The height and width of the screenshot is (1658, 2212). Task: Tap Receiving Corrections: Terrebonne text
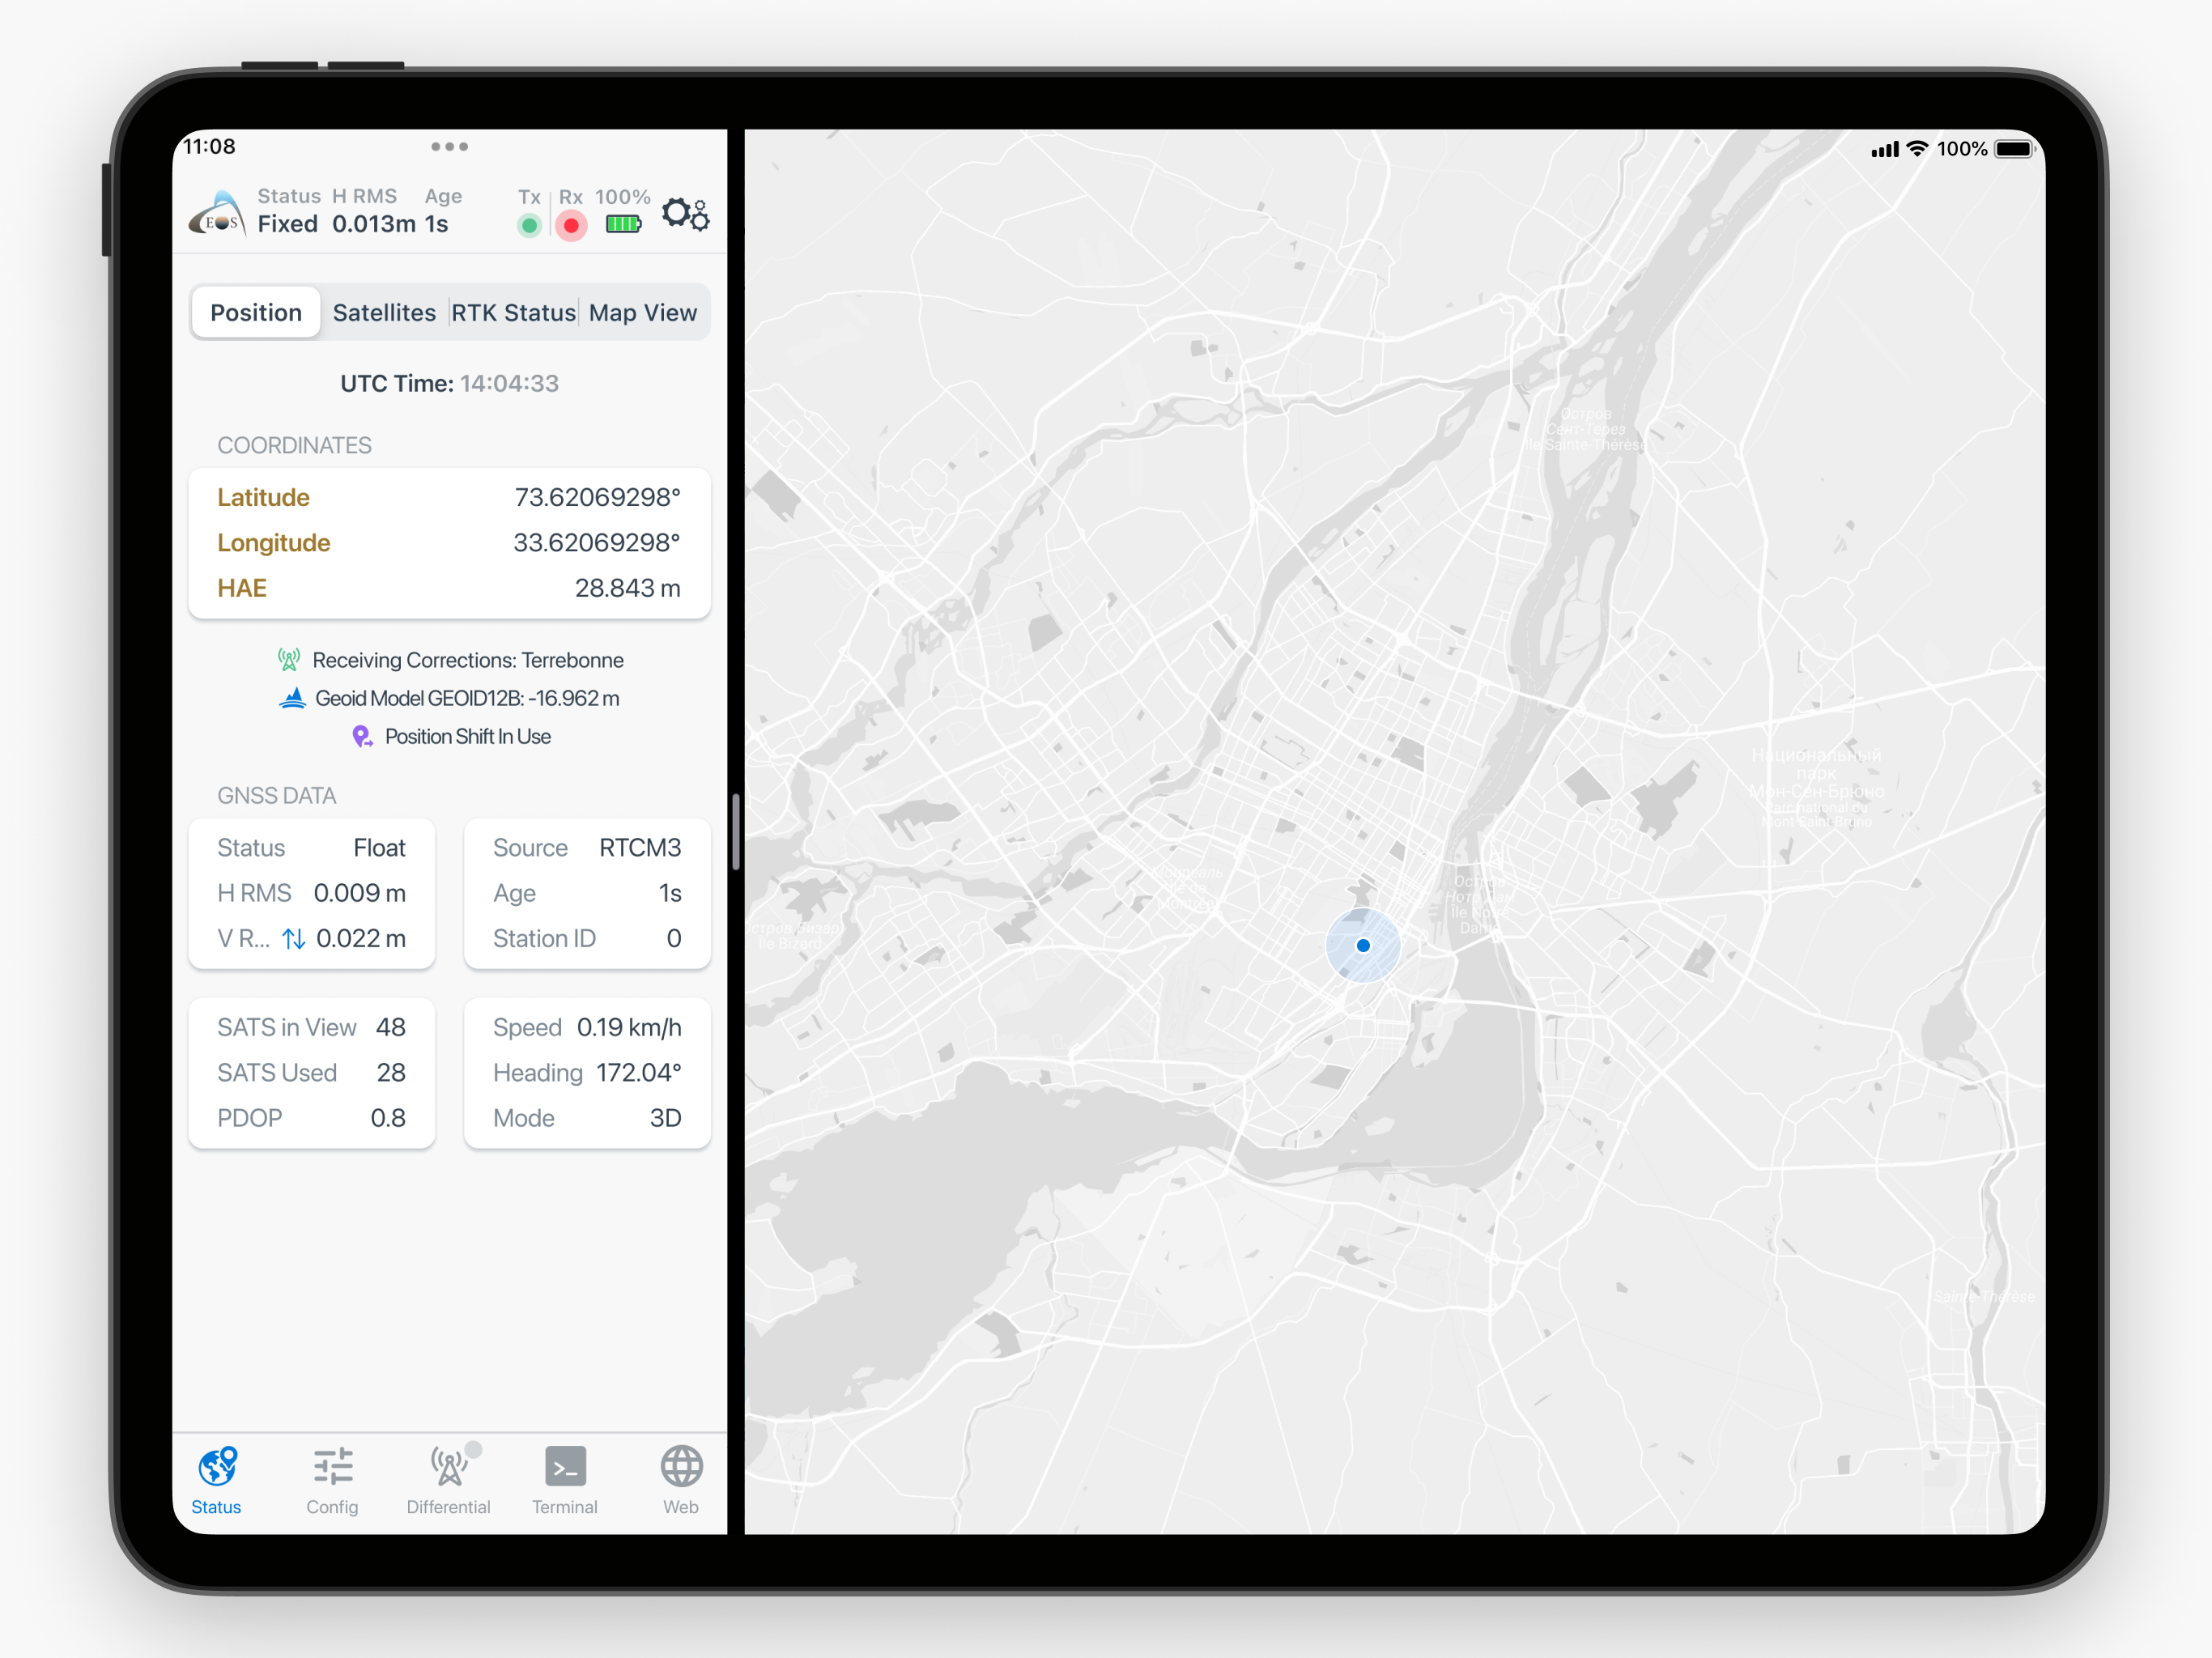pyautogui.click(x=467, y=660)
